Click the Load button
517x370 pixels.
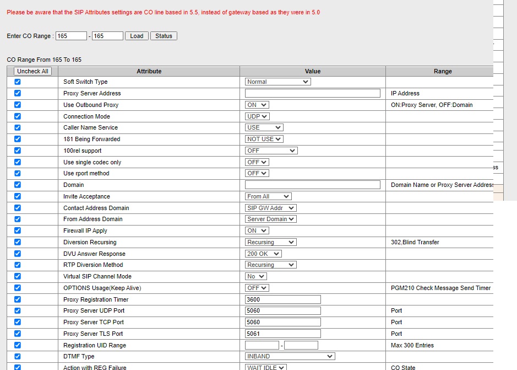tap(137, 36)
